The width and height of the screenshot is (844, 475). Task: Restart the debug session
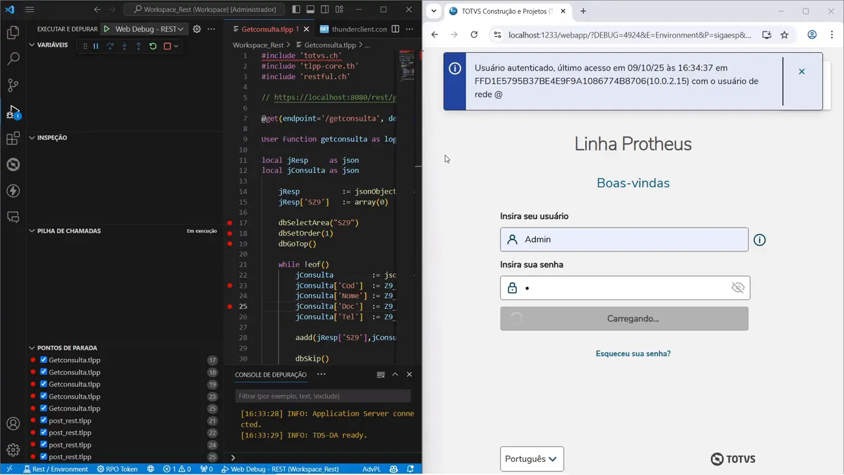(x=152, y=46)
